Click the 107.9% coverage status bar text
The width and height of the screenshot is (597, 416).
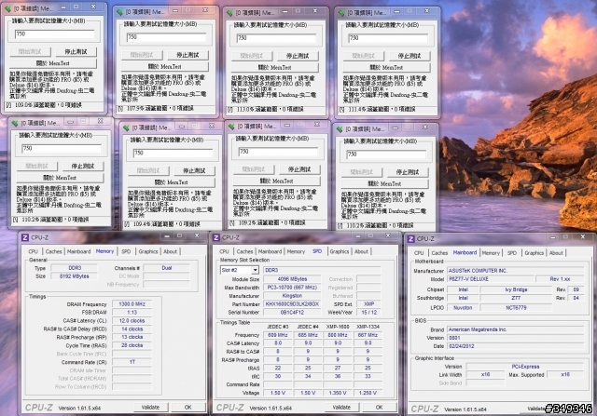pyautogui.click(x=160, y=109)
